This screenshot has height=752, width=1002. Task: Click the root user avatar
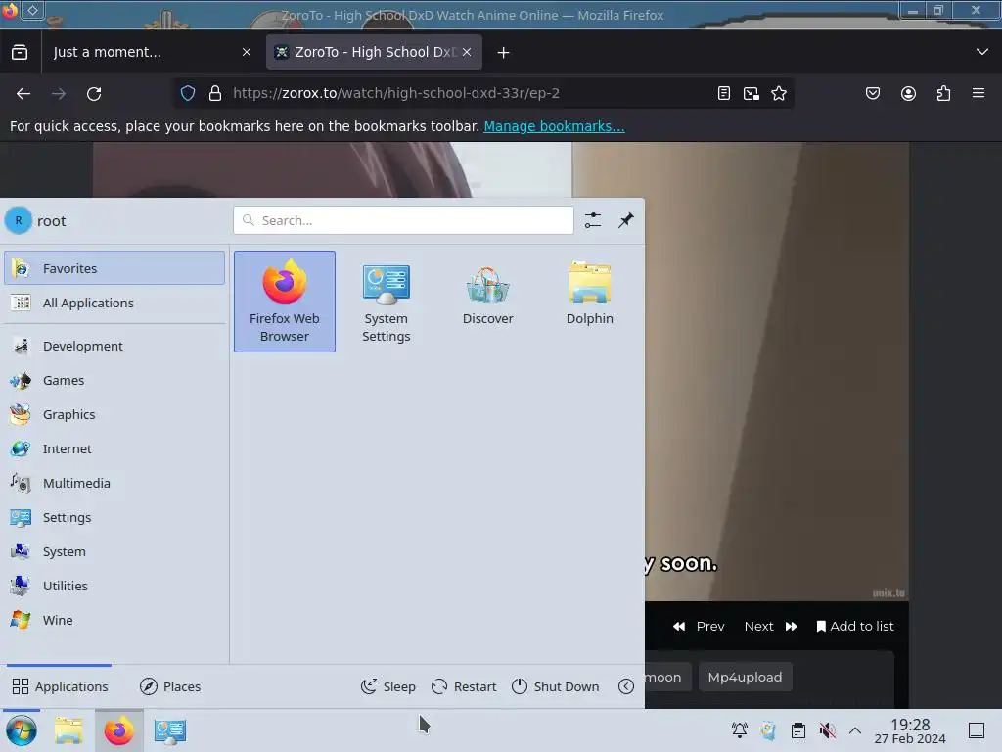[x=19, y=220]
